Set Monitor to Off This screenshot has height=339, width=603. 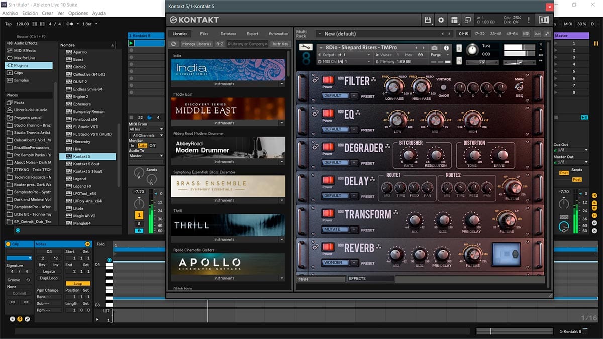pyautogui.click(x=152, y=146)
